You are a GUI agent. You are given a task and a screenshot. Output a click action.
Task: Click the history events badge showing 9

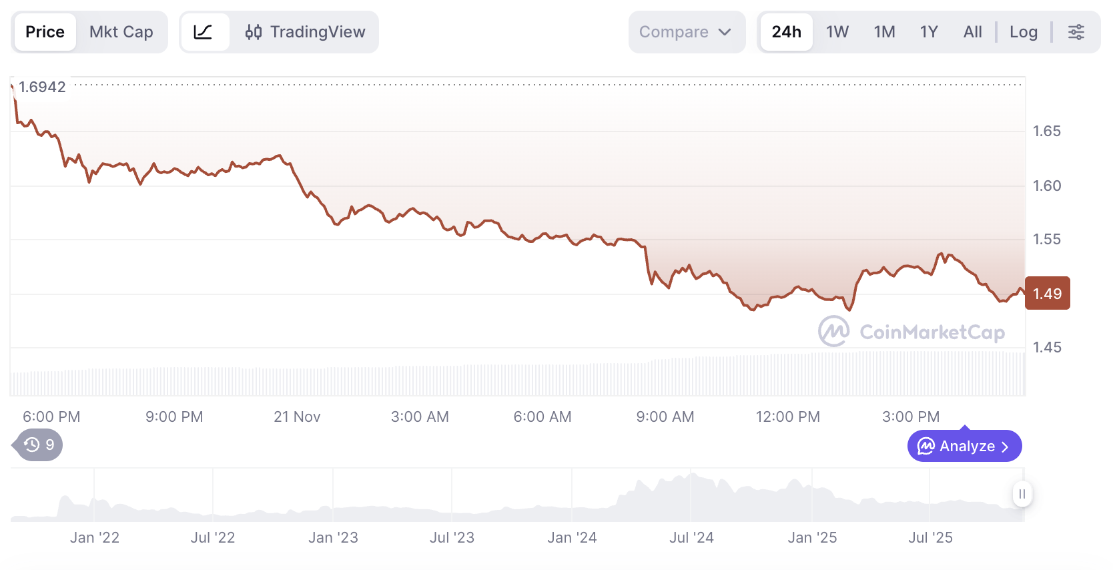coord(39,445)
